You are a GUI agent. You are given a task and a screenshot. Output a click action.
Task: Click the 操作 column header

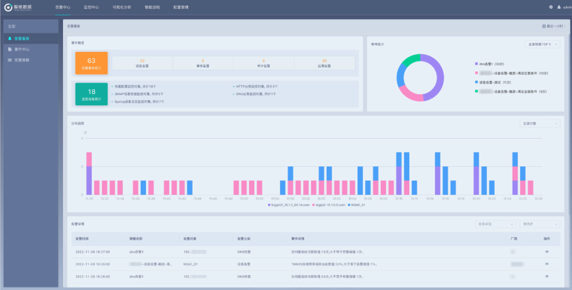(547, 239)
